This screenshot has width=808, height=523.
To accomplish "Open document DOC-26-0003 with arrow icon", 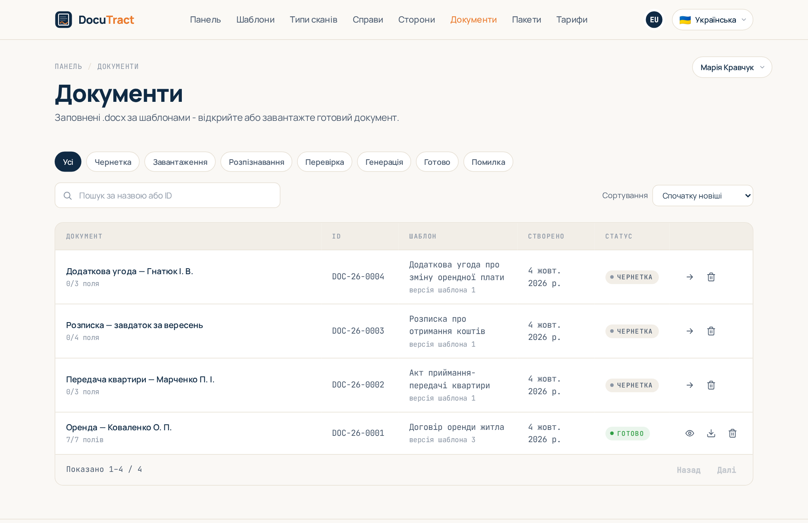I will [690, 331].
